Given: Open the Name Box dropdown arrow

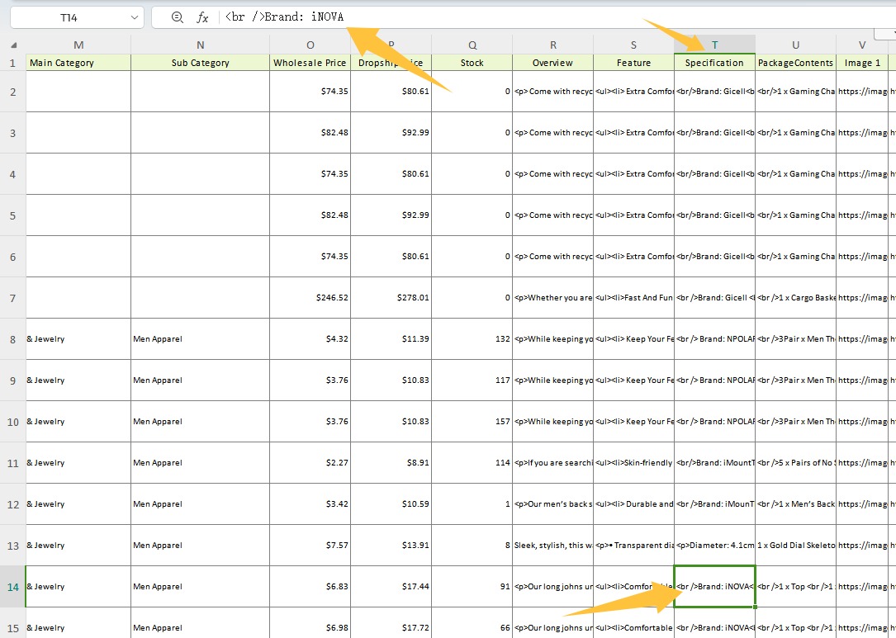Looking at the screenshot, I should (135, 17).
